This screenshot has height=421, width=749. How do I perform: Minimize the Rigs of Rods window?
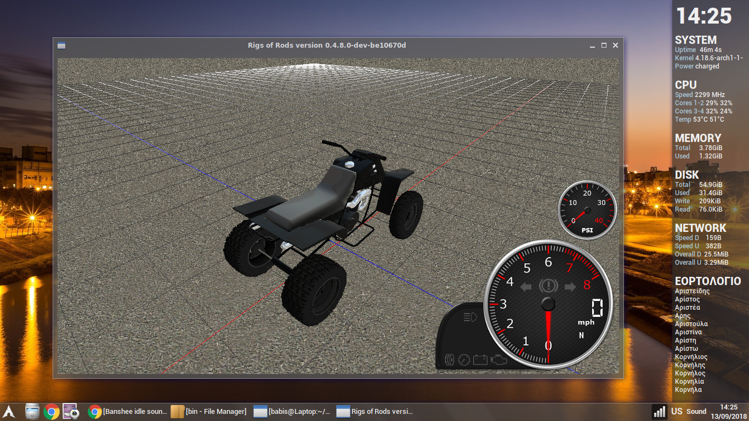tap(592, 45)
